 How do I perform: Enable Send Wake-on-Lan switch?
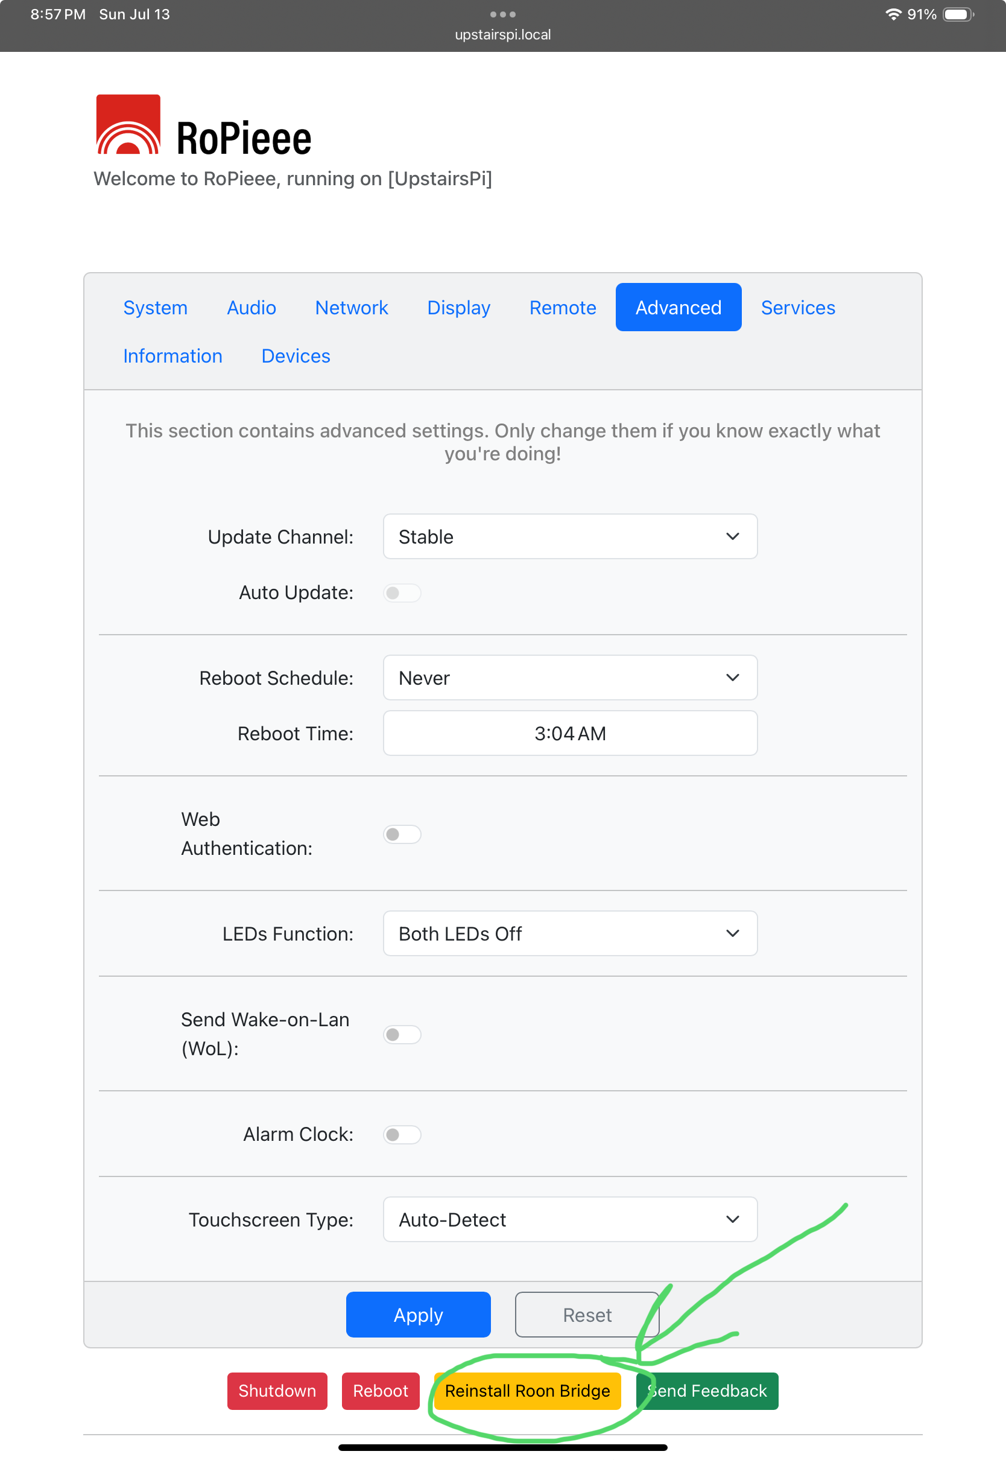[402, 1034]
